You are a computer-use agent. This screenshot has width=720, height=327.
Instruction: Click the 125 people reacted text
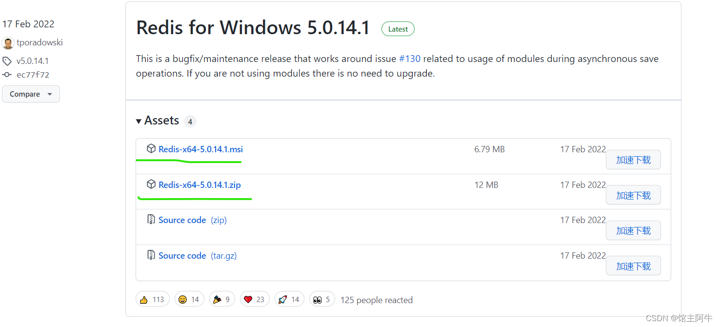point(377,300)
